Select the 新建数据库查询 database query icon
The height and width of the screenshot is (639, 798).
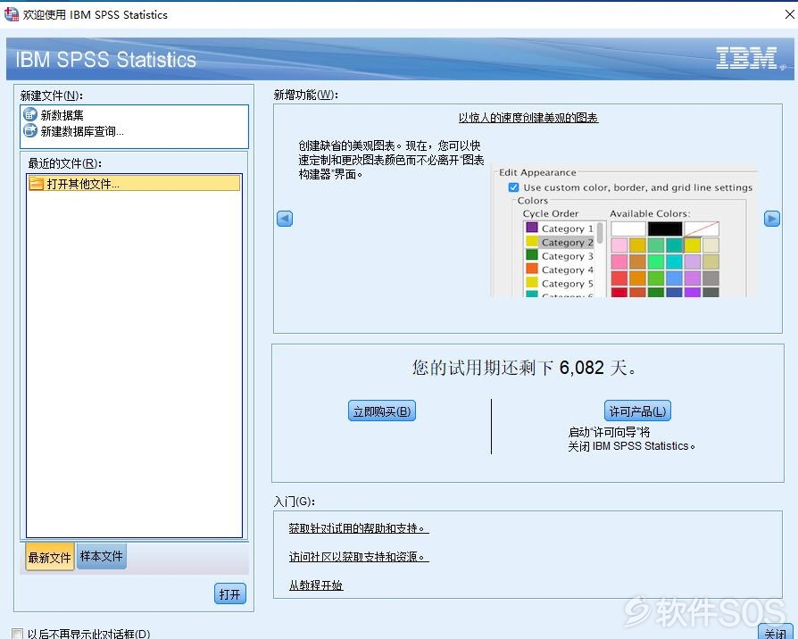tap(30, 131)
